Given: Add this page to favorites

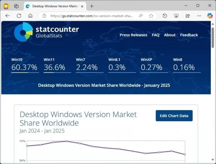Looking at the screenshot, I should (151, 16).
